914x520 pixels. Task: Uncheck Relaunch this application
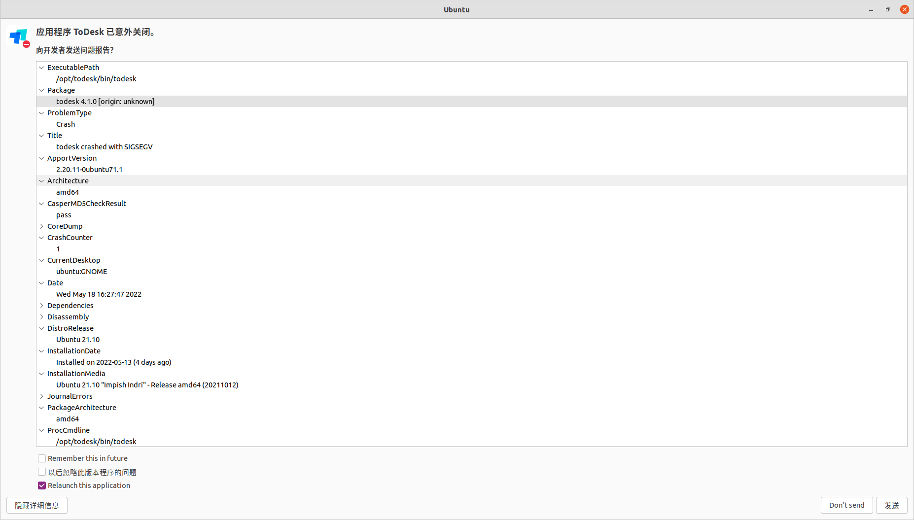pos(42,485)
